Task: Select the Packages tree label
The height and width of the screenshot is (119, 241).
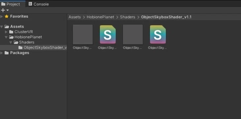Action: [20, 53]
